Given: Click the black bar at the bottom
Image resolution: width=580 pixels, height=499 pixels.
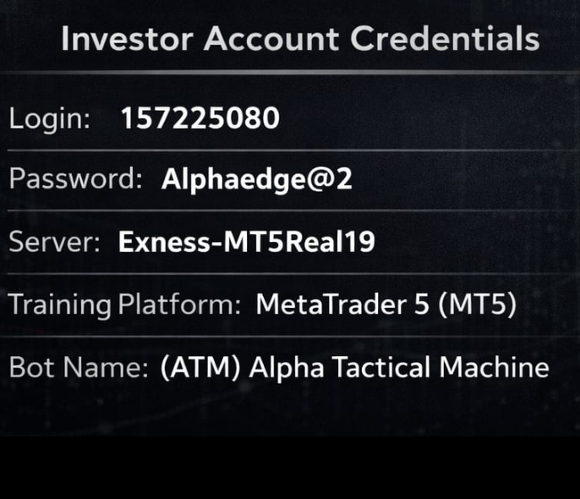Looking at the screenshot, I should tap(290, 468).
